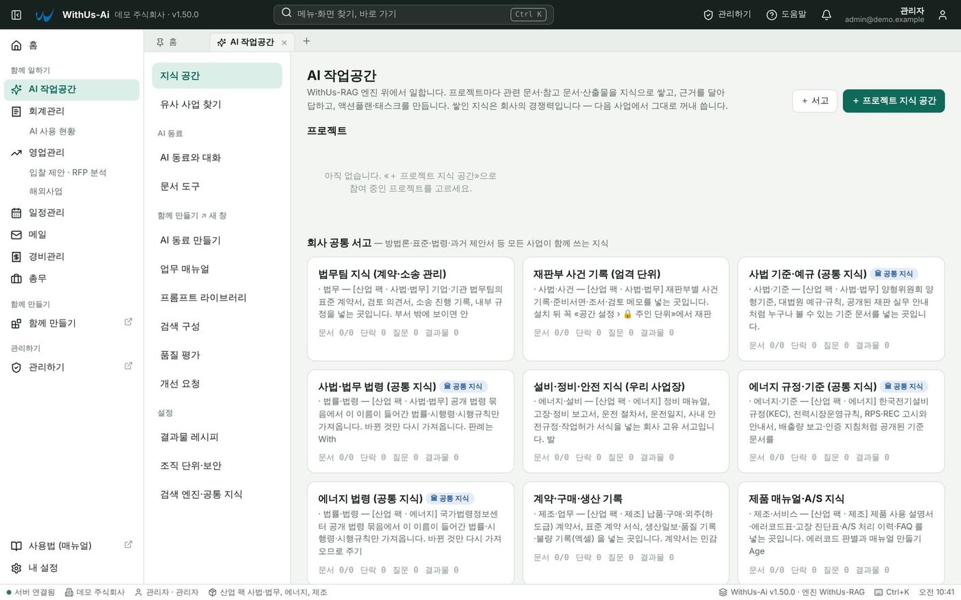Open 해외사업 sidebar sub-item
This screenshot has height=600, width=961.
pos(45,191)
